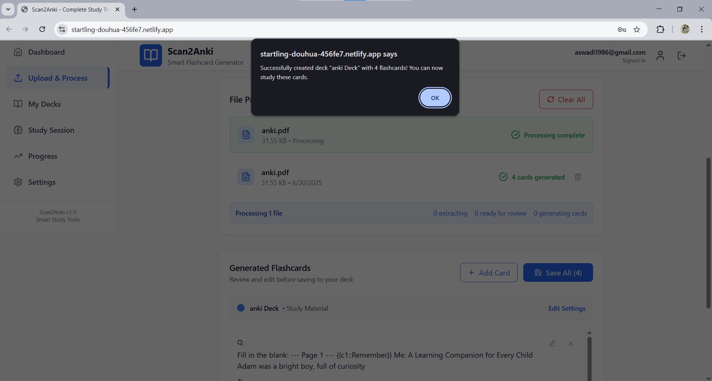Go forward in browser history
This screenshot has height=381, width=712.
[25, 29]
